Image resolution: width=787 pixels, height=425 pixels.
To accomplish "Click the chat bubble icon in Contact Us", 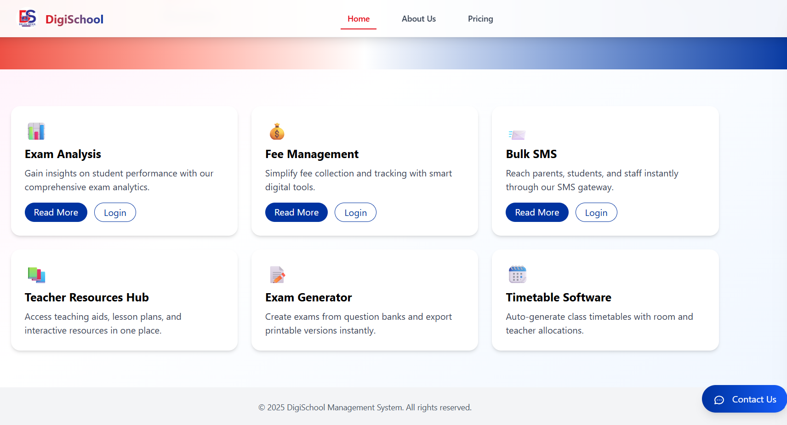I will point(719,400).
